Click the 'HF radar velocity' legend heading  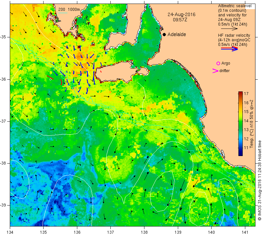234,35
